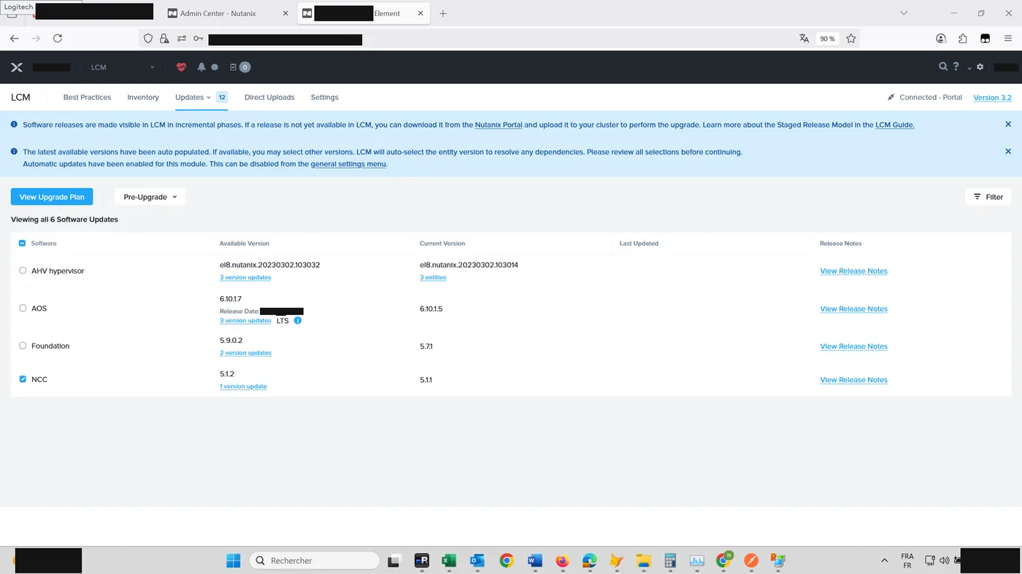Click the Prism search magnifier icon
Image resolution: width=1022 pixels, height=574 pixels.
point(942,67)
